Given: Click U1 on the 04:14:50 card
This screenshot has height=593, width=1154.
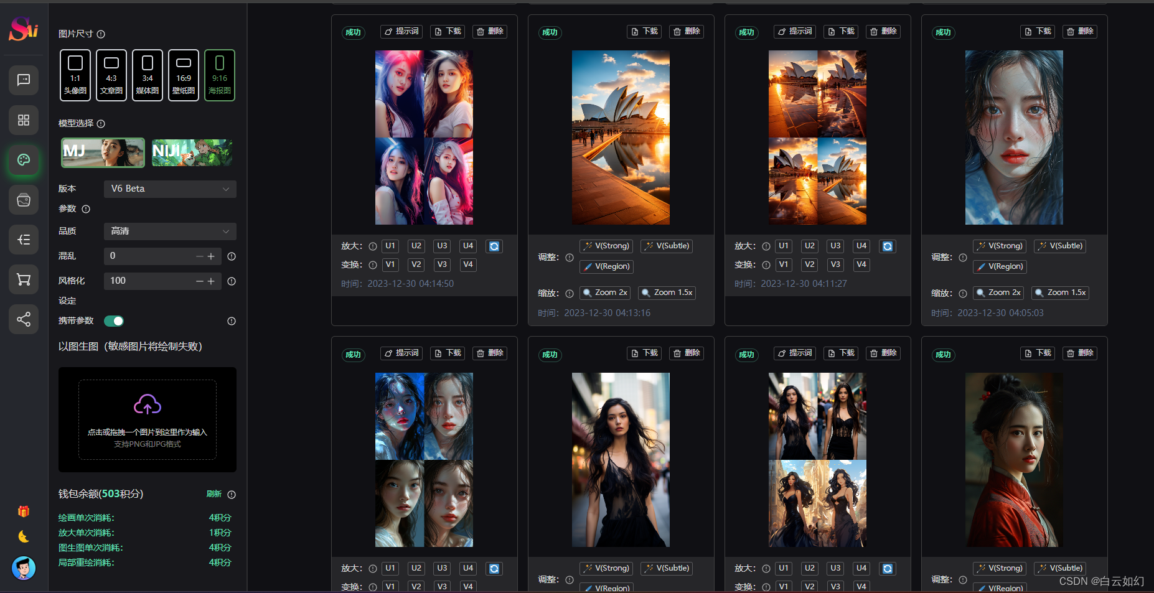Looking at the screenshot, I should (x=390, y=246).
